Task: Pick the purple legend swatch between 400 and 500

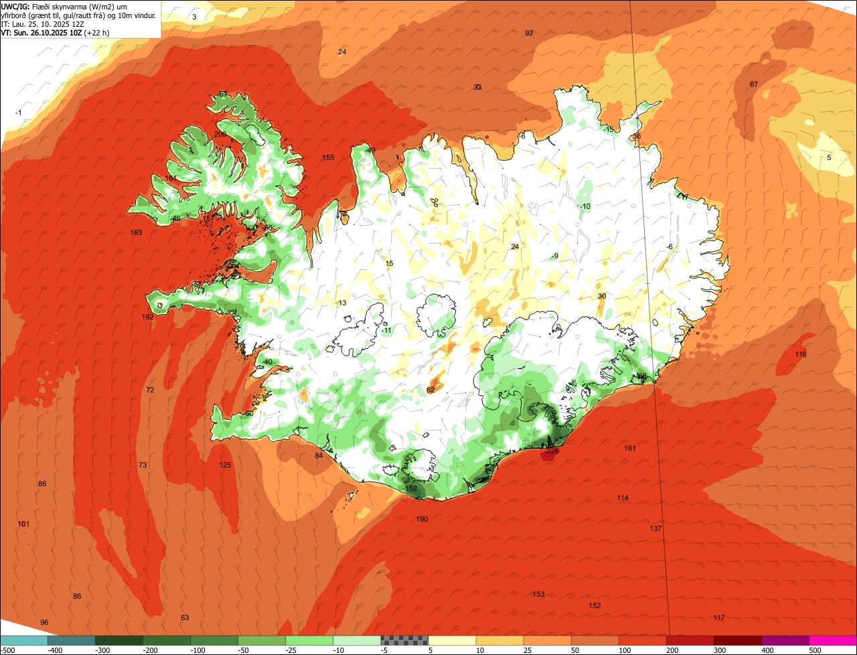Action: pos(785,640)
